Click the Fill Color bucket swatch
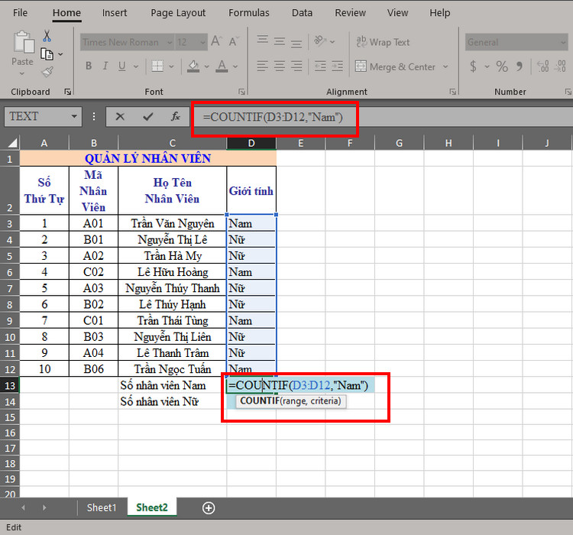573x535 pixels. (194, 66)
